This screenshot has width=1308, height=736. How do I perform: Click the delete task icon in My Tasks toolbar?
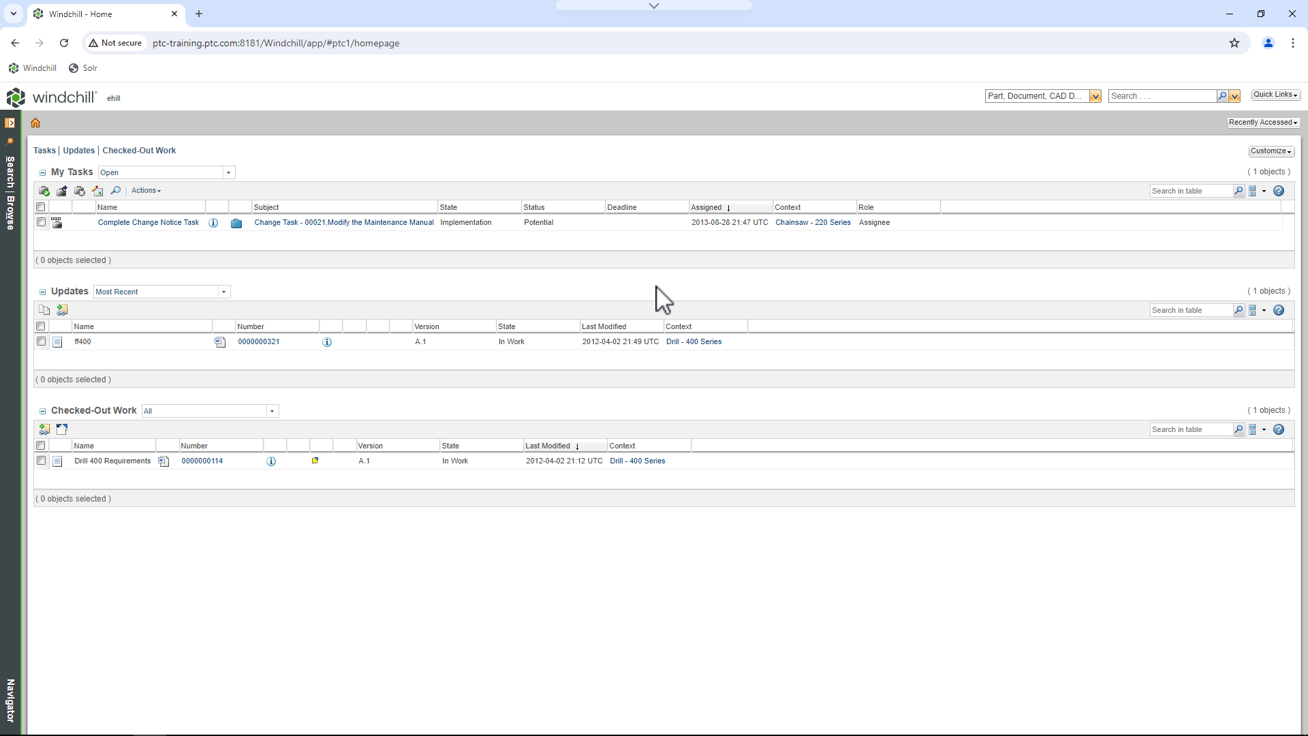click(x=80, y=191)
